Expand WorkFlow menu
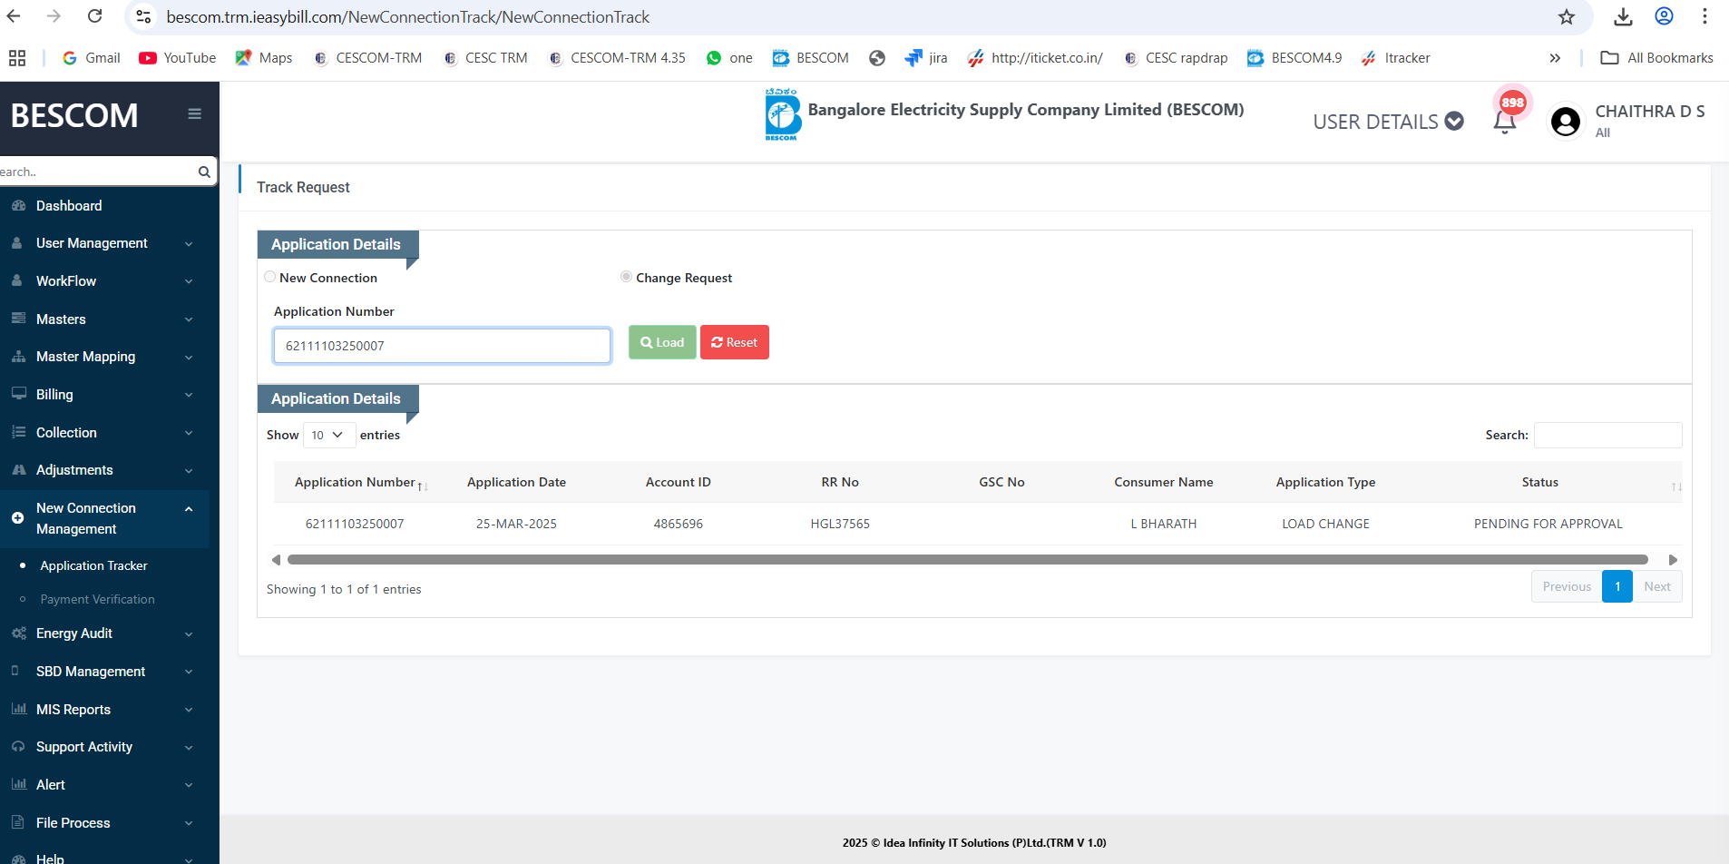Viewport: 1729px width, 864px height. (x=104, y=281)
